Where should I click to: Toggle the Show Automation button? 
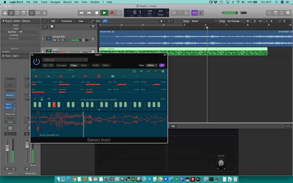(92, 21)
